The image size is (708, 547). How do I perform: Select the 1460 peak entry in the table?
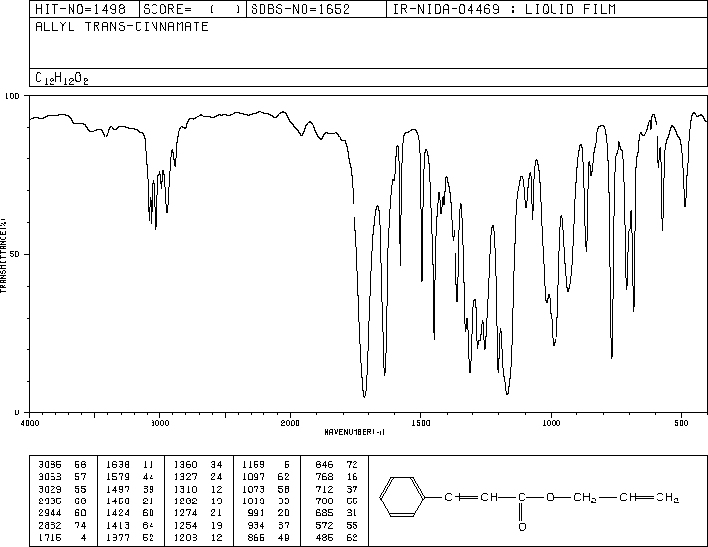click(x=130, y=501)
